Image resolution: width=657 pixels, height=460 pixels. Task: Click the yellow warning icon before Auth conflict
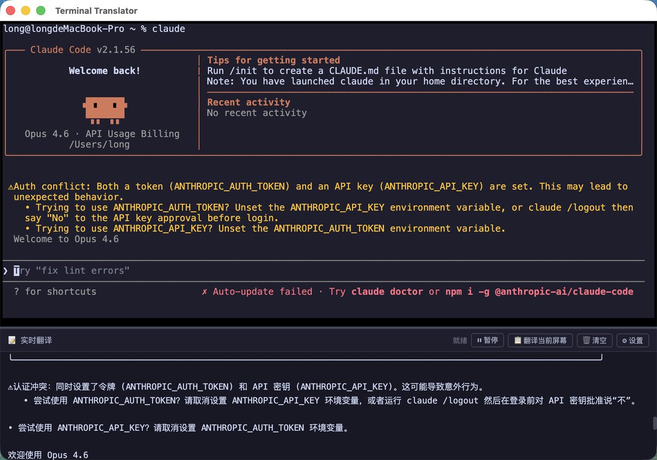pyautogui.click(x=11, y=187)
